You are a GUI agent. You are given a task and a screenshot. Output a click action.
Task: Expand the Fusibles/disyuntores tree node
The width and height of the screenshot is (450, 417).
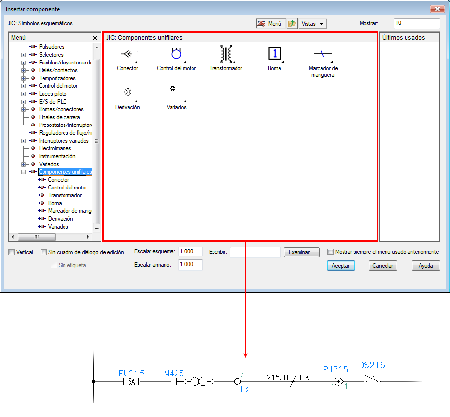tap(23, 63)
